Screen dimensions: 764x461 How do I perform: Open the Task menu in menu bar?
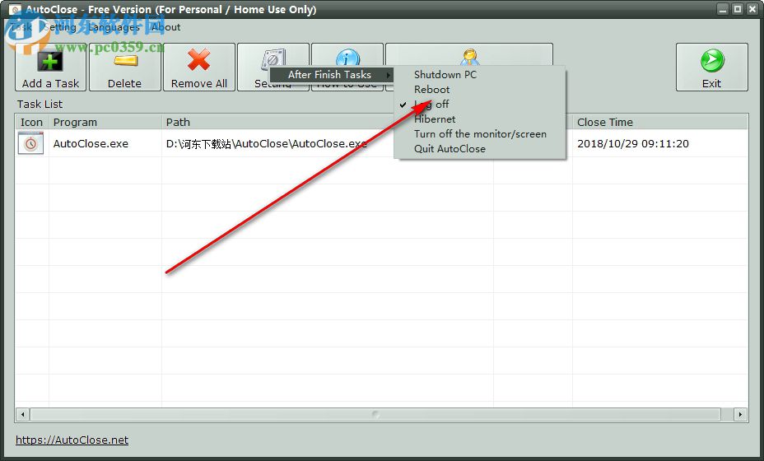[x=21, y=27]
